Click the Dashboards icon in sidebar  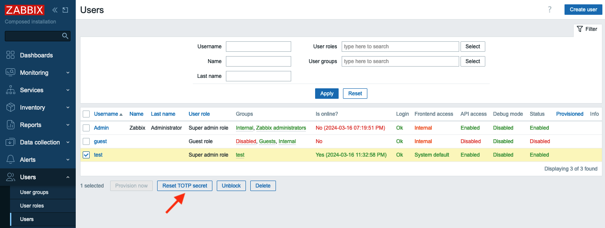click(x=10, y=55)
